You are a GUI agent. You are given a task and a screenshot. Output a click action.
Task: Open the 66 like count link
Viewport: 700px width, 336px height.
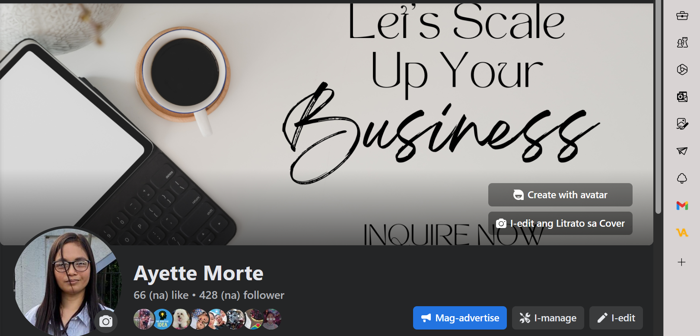[x=161, y=295]
